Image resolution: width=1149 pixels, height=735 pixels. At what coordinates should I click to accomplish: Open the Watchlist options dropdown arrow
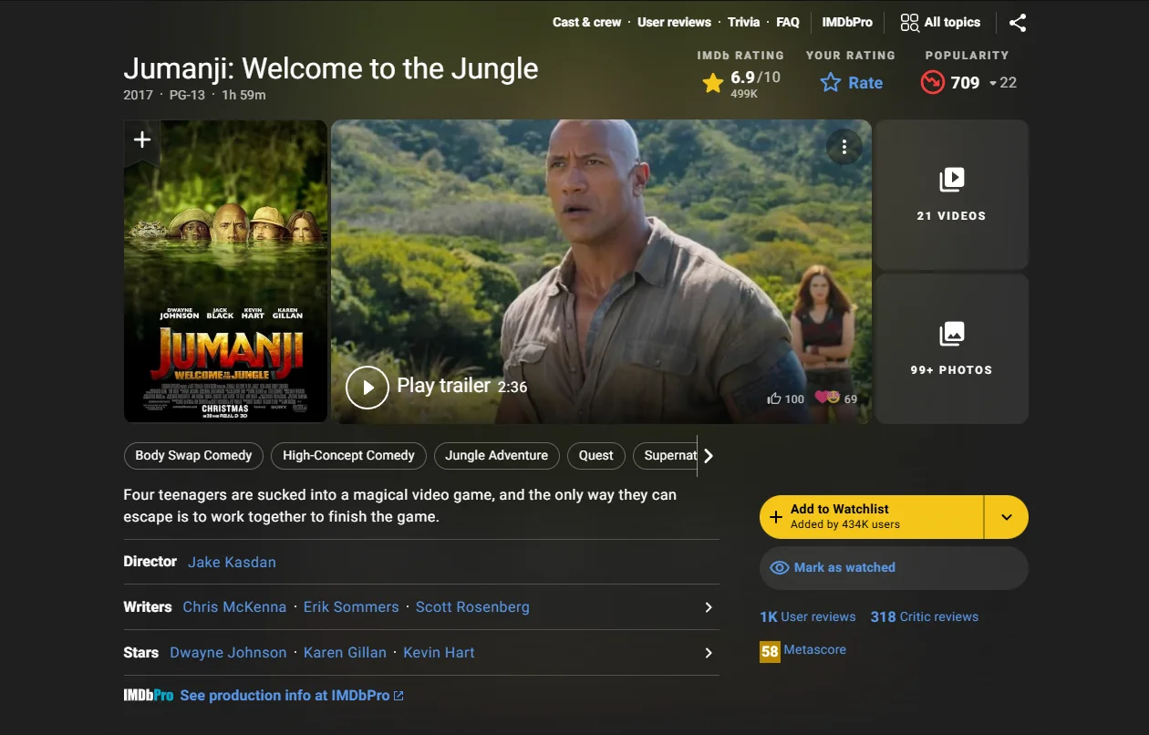(x=1006, y=517)
